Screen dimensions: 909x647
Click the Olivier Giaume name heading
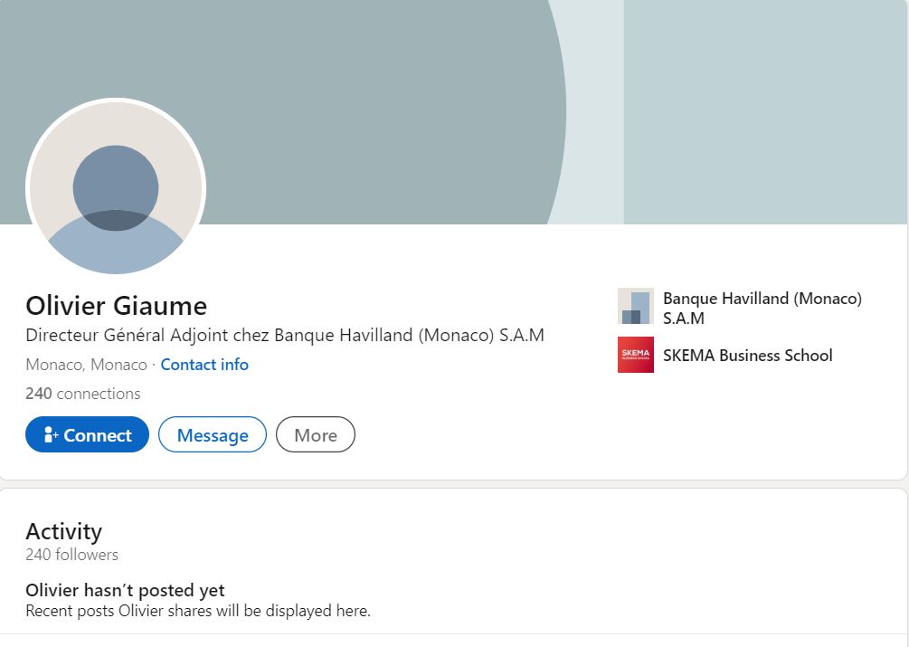pos(116,306)
